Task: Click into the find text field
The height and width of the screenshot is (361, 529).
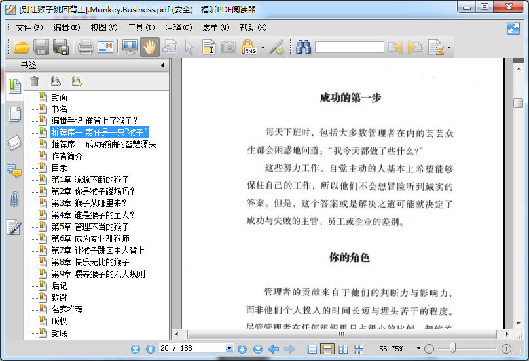Action: (x=349, y=47)
